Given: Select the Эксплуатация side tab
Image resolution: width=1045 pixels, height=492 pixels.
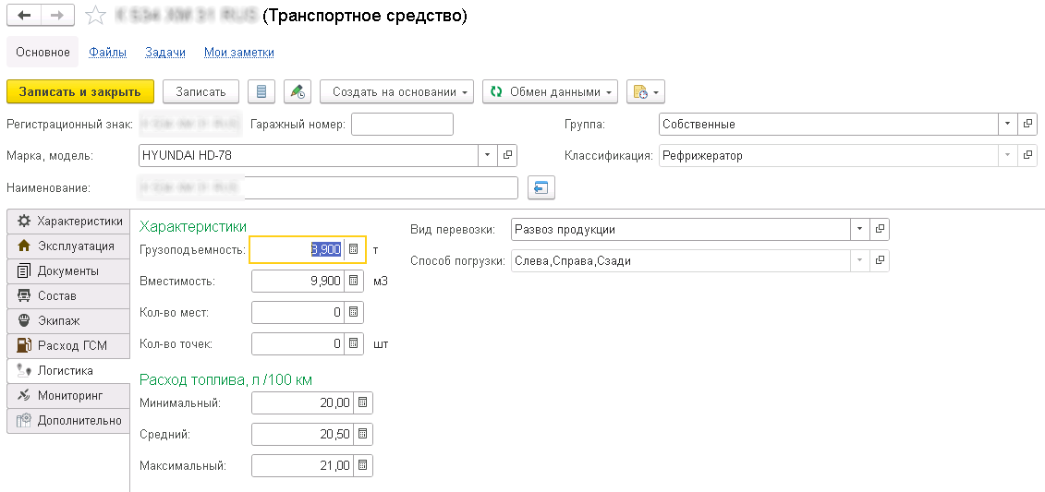Looking at the screenshot, I should click(68, 246).
